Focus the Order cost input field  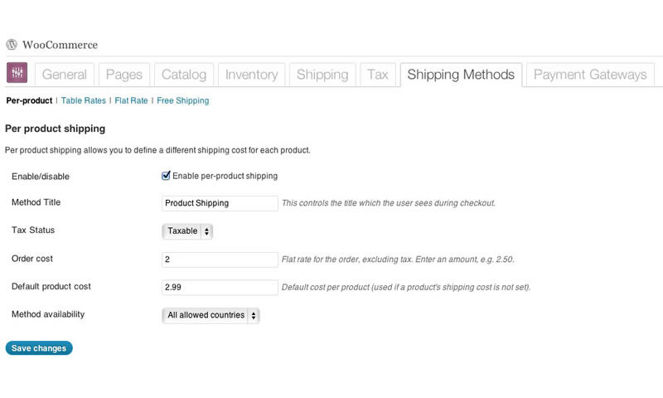pyautogui.click(x=220, y=260)
